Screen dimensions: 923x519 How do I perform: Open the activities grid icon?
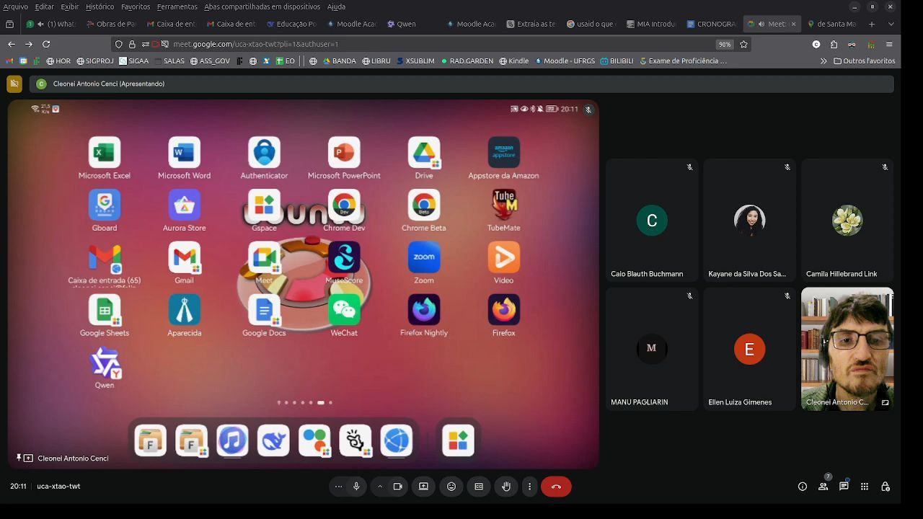pyautogui.click(x=865, y=487)
